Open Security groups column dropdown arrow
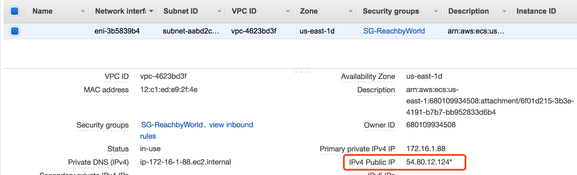The width and height of the screenshot is (577, 175). [436, 11]
